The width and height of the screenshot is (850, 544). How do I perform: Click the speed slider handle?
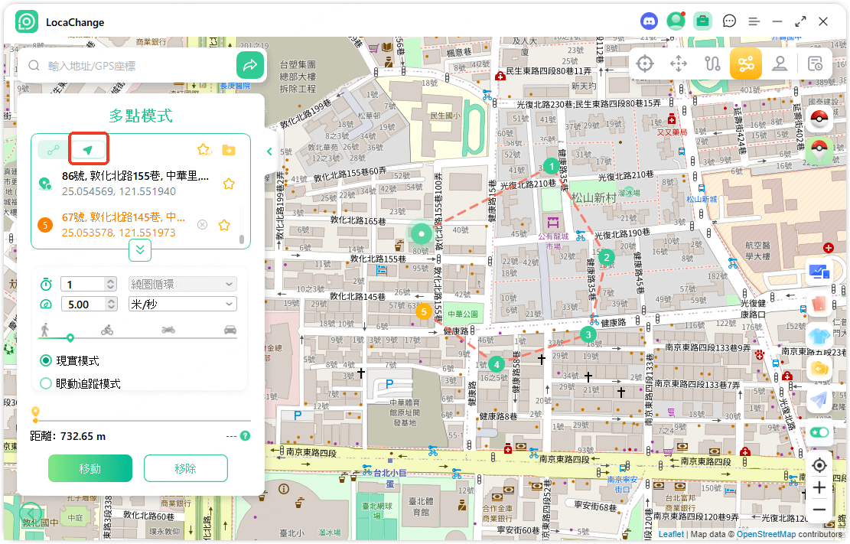tap(70, 338)
